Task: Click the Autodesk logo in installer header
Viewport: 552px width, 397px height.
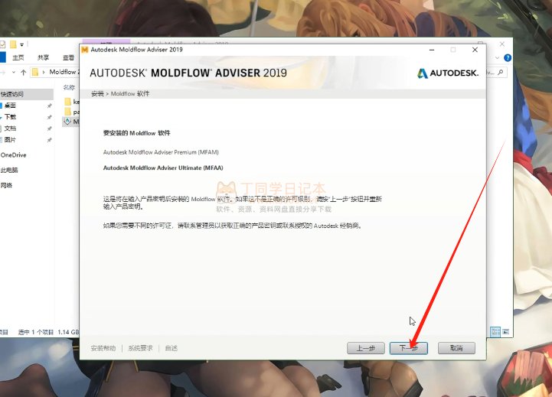Action: (x=448, y=73)
